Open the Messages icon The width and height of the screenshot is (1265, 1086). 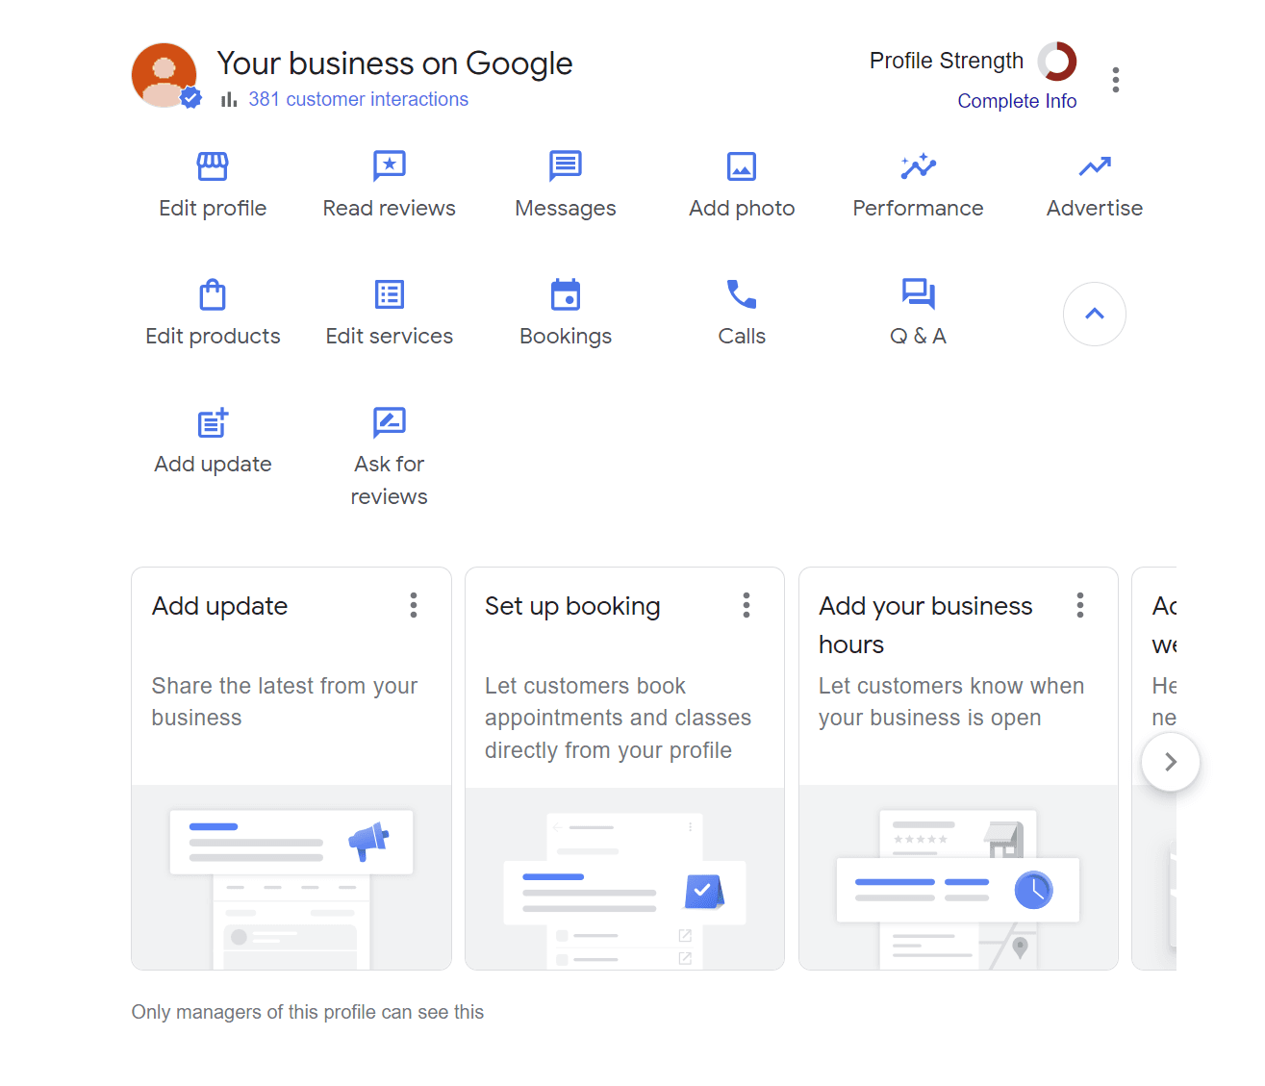click(565, 166)
